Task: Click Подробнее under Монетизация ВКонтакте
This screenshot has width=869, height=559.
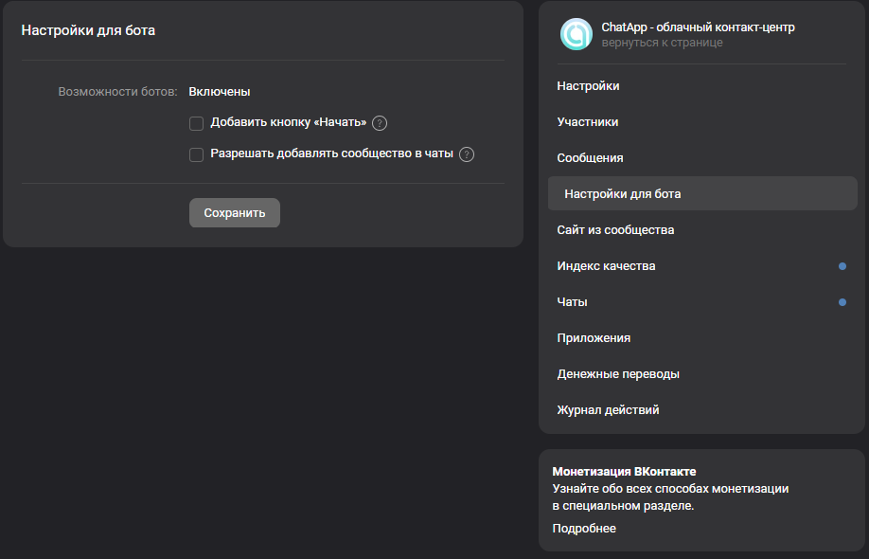Action: pos(584,529)
